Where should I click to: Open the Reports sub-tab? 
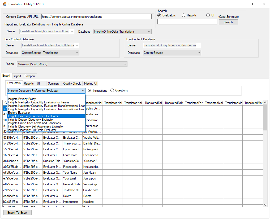(29, 83)
